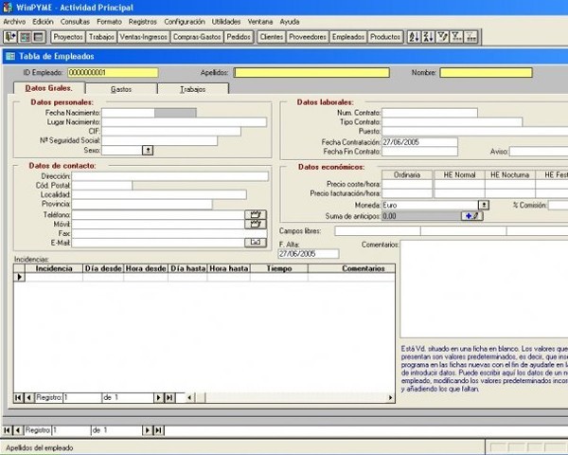Screen dimensions: 568x455
Task: Click the Trabajos toolbar button
Action: 101,37
